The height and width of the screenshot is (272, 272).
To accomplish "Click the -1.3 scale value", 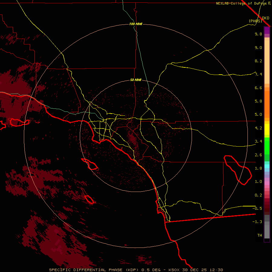I will [x=257, y=222].
